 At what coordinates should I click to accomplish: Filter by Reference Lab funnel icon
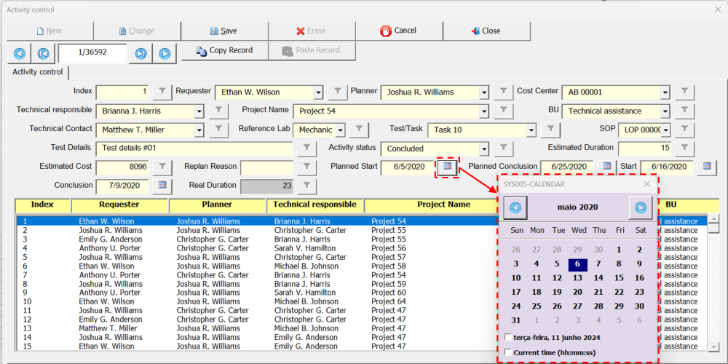click(x=359, y=130)
